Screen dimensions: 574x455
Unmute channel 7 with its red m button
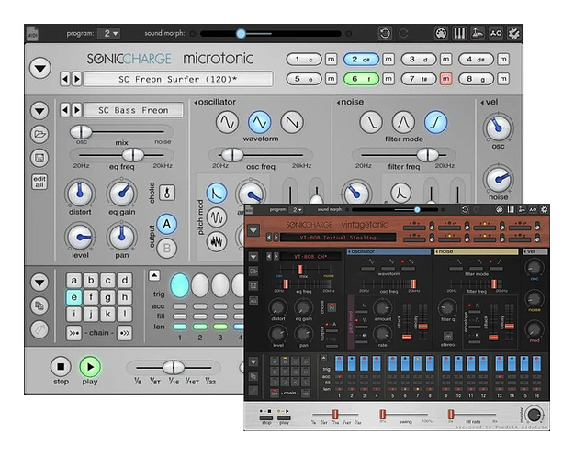(x=445, y=79)
